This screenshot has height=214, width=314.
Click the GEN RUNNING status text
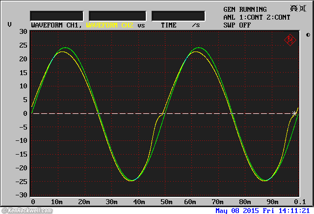pyautogui.click(x=245, y=9)
